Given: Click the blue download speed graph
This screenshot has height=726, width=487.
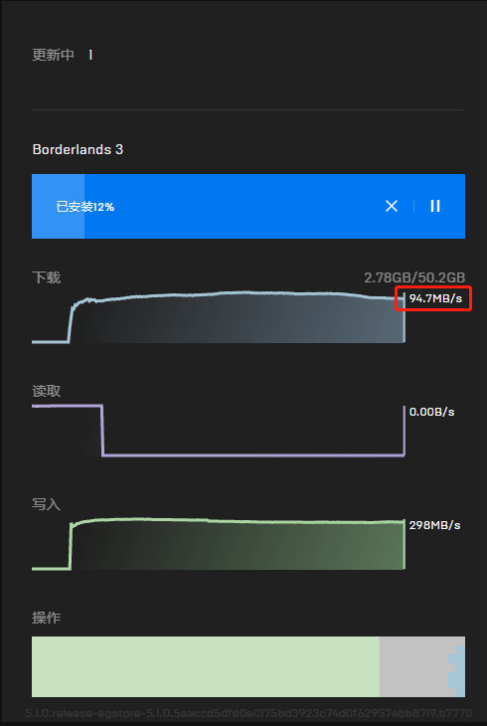Looking at the screenshot, I should click(x=219, y=317).
